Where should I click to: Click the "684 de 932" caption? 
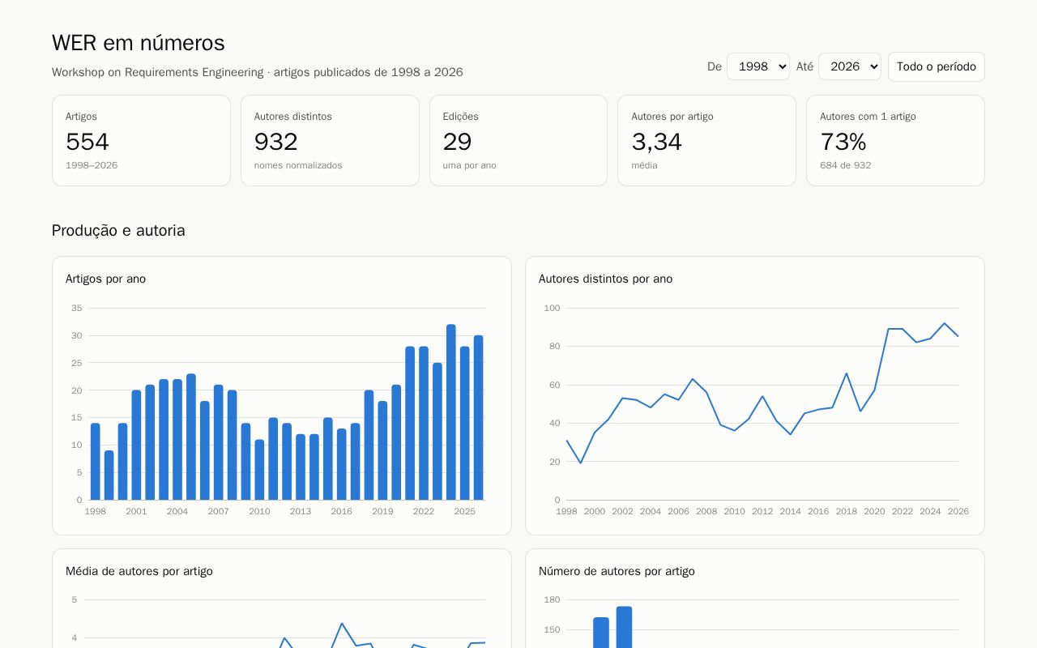click(x=846, y=165)
